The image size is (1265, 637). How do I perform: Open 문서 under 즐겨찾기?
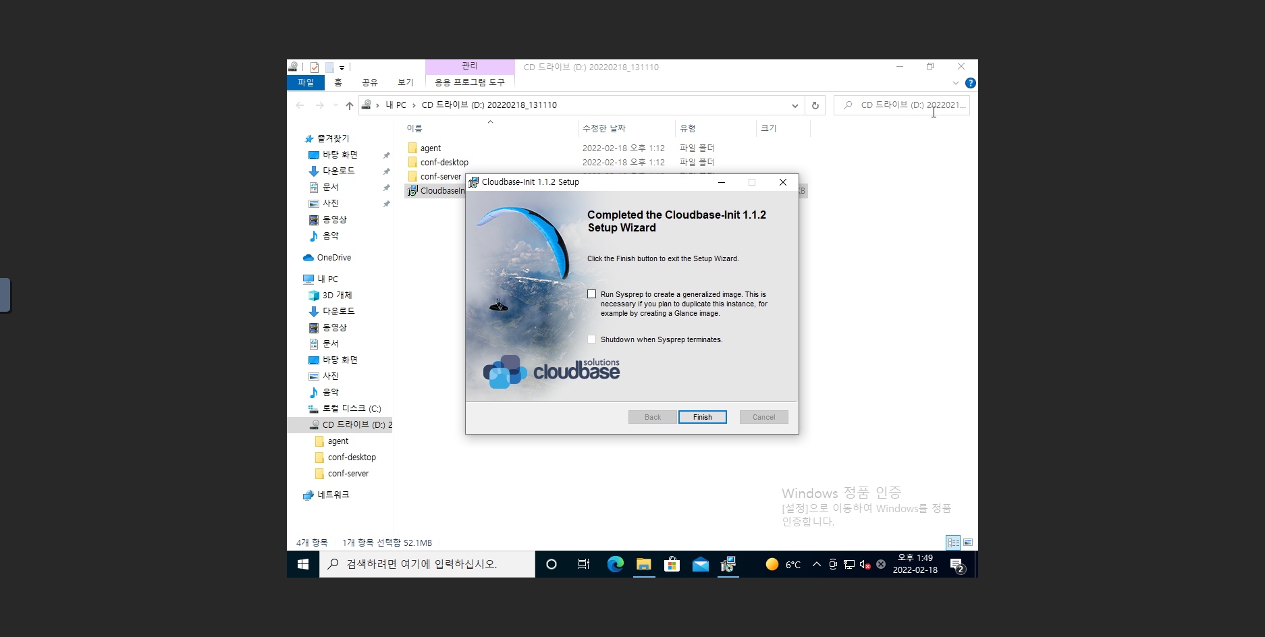[331, 187]
